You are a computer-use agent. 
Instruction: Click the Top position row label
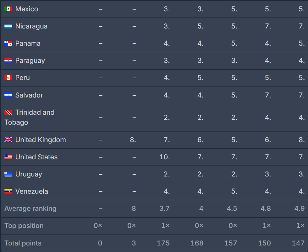click(24, 226)
